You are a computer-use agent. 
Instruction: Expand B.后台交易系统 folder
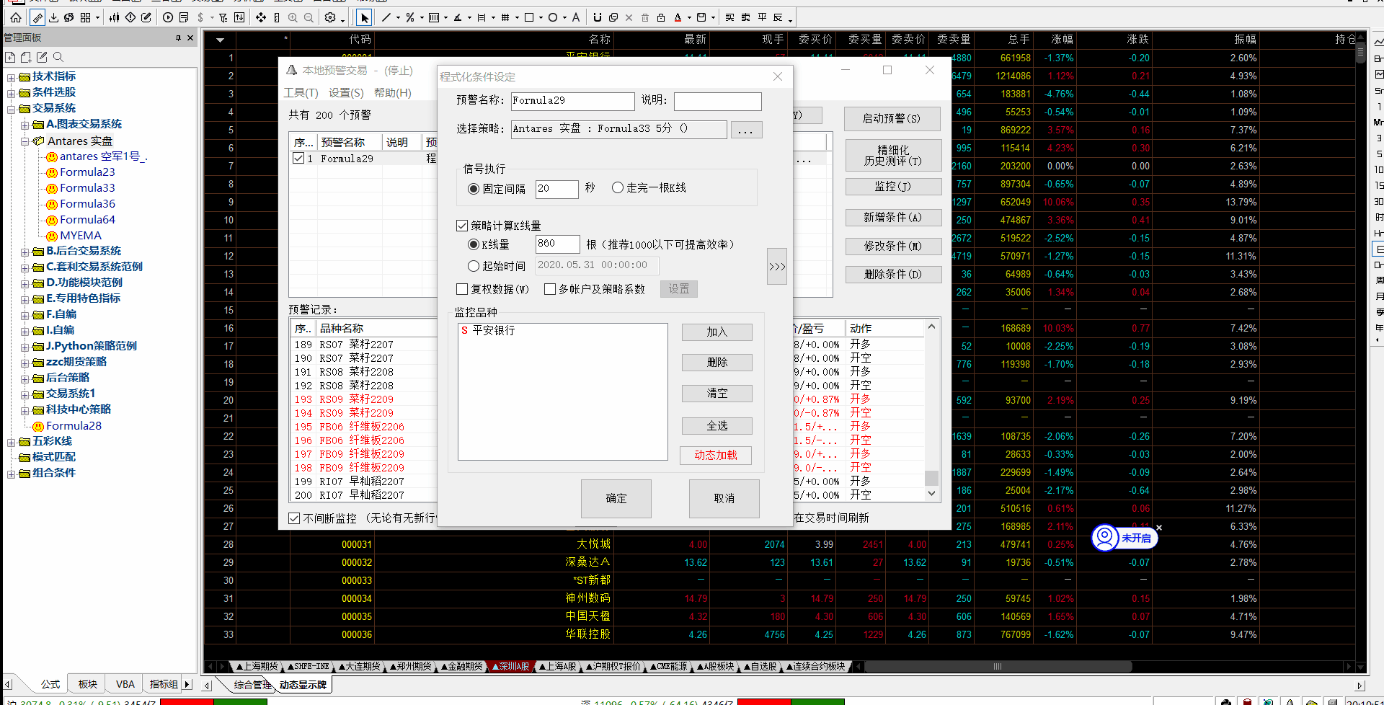pyautogui.click(x=25, y=252)
